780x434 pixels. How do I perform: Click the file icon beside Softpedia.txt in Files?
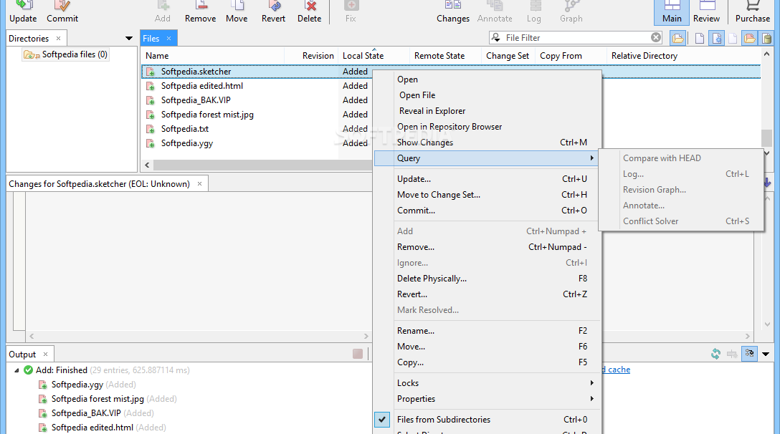(x=151, y=129)
